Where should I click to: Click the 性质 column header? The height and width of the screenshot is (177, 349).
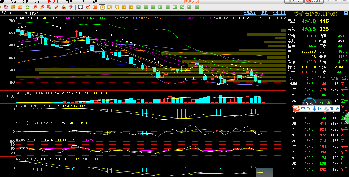tap(344, 78)
